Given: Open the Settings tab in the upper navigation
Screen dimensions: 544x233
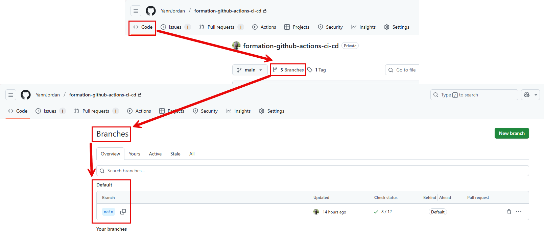Looking at the screenshot, I should (397, 27).
